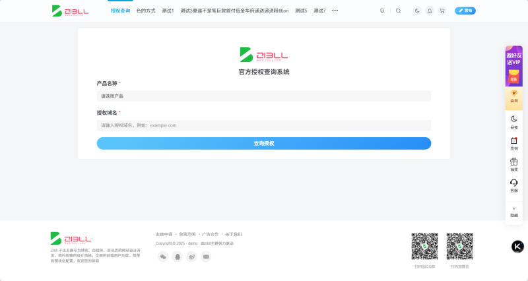
Task: Click the 扫码加微信 QR code
Action: 460,246
